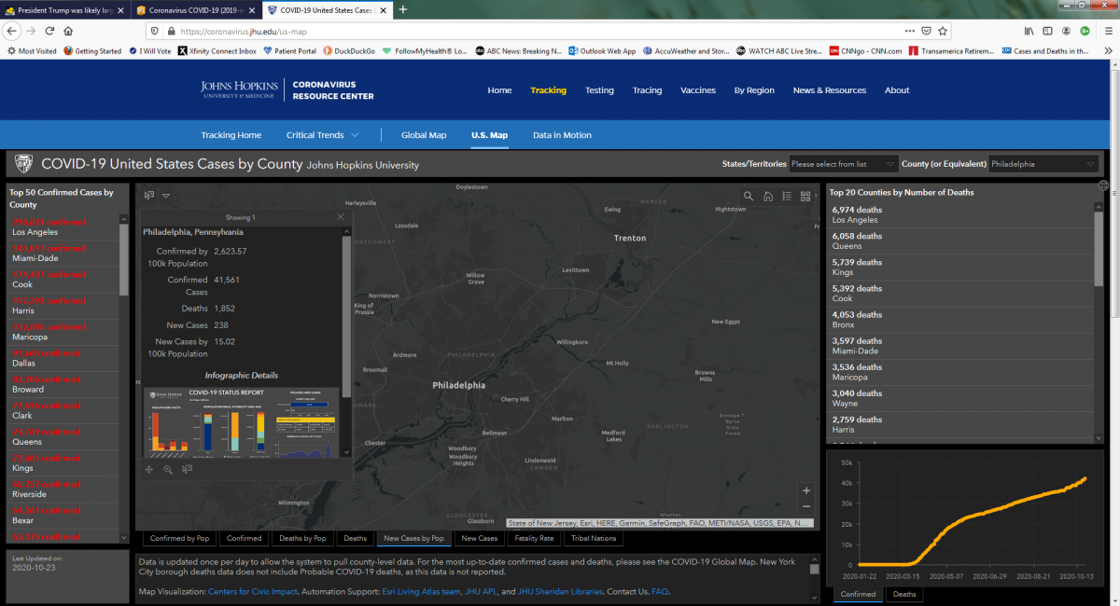This screenshot has height=606, width=1120.
Task: Toggle the Deaths by Pop map layer
Action: tap(302, 538)
